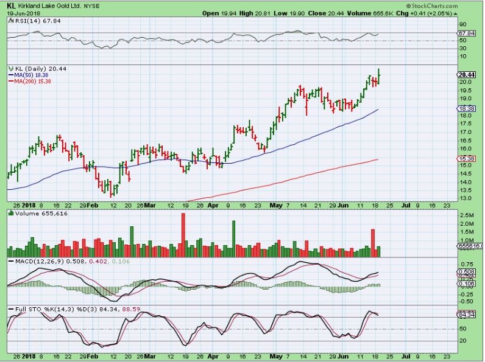The width and height of the screenshot is (485, 362).
Task: Click the 1.5M volume axis label
Action: click(467, 232)
